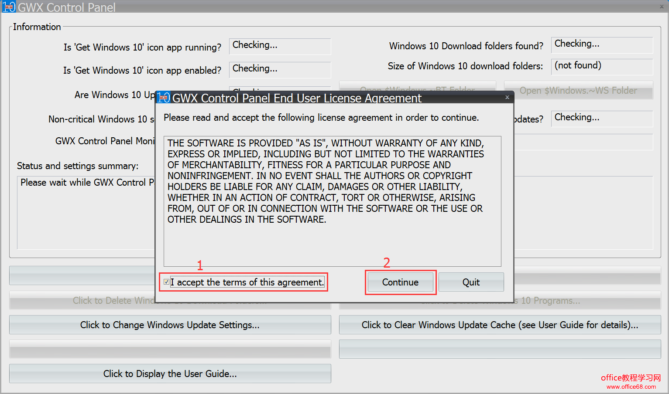Click the 'Checking...' field for hidden updates

pos(602,118)
